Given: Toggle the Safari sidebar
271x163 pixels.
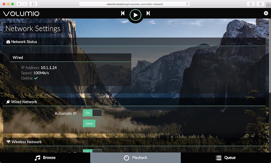Looking at the screenshot, I should (x=33, y=4).
